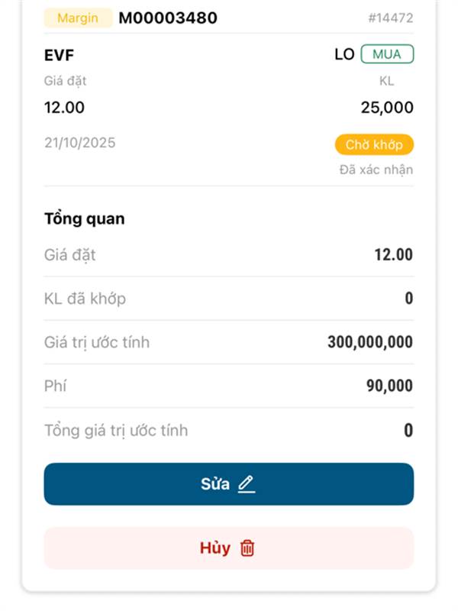Click the LO order type label
458x611 pixels.
pyautogui.click(x=344, y=55)
